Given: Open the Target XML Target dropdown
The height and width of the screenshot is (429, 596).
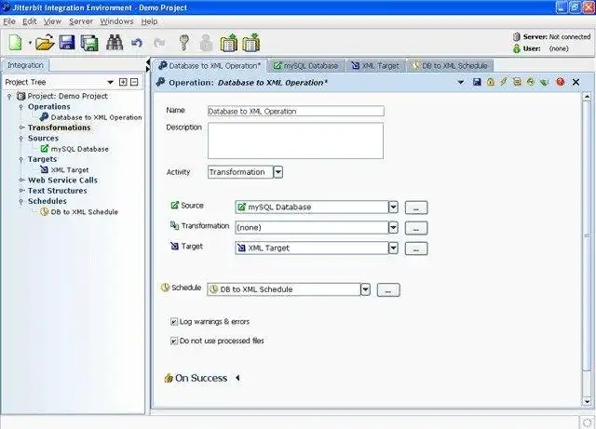Looking at the screenshot, I should coord(393,248).
